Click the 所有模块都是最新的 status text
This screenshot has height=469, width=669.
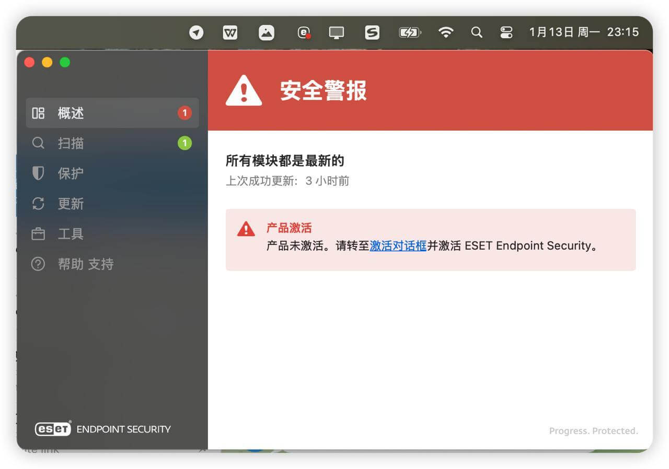285,161
